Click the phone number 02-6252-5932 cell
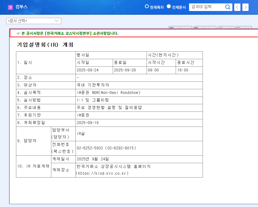This screenshot has height=207, width=258. [x=139, y=148]
